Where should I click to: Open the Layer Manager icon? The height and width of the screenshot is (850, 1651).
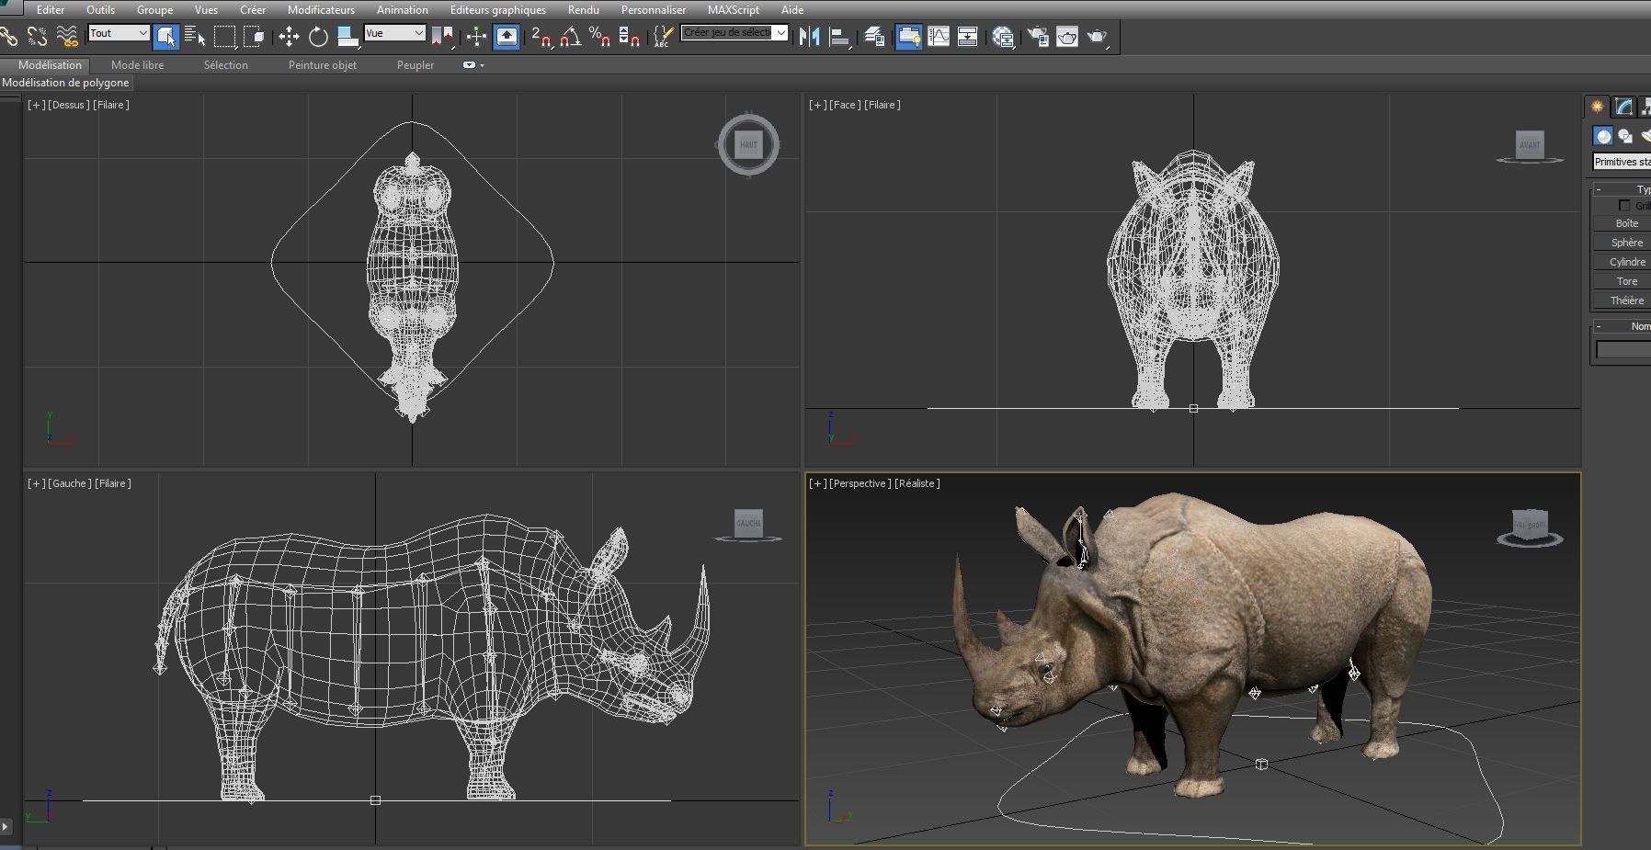tap(874, 37)
